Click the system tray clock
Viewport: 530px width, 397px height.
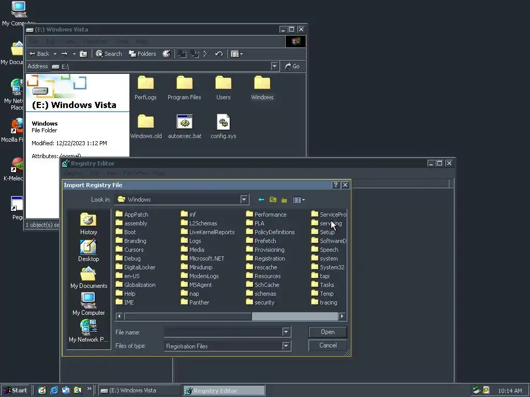pos(510,391)
